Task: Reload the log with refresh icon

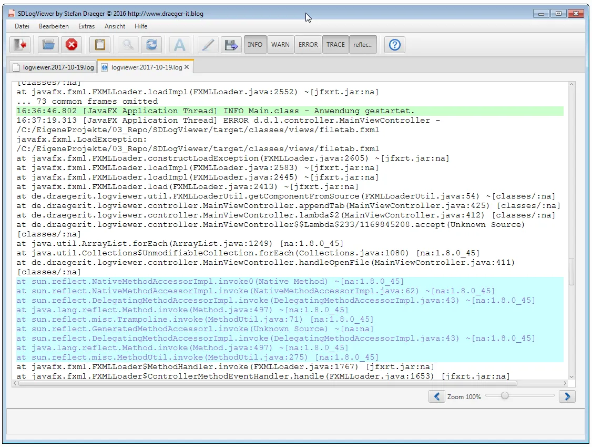Action: (151, 45)
